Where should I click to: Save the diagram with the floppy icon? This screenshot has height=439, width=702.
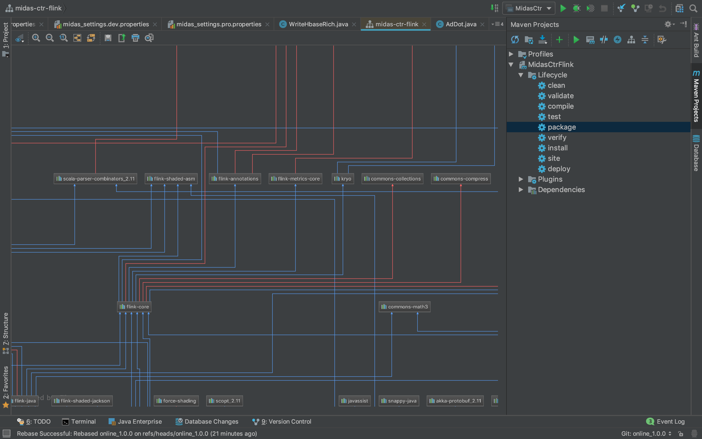pos(108,38)
